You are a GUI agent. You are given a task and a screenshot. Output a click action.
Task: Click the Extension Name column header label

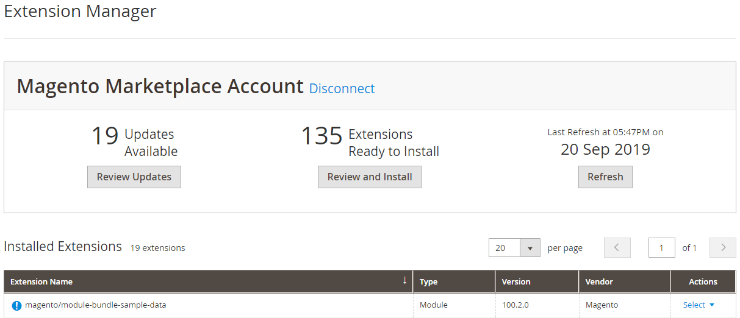(41, 282)
